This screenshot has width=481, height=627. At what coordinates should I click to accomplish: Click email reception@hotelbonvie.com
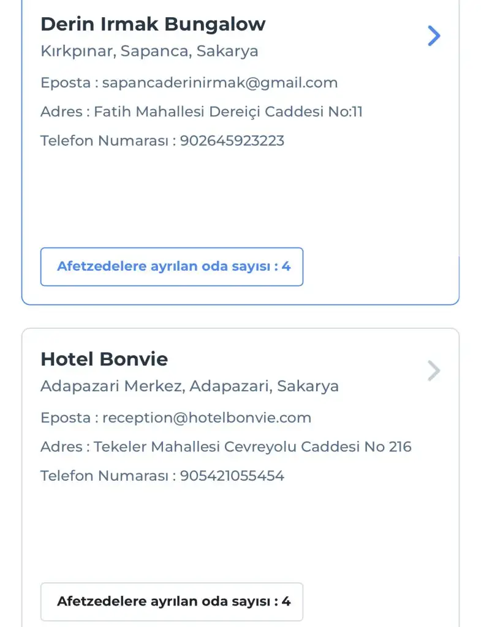tap(206, 418)
